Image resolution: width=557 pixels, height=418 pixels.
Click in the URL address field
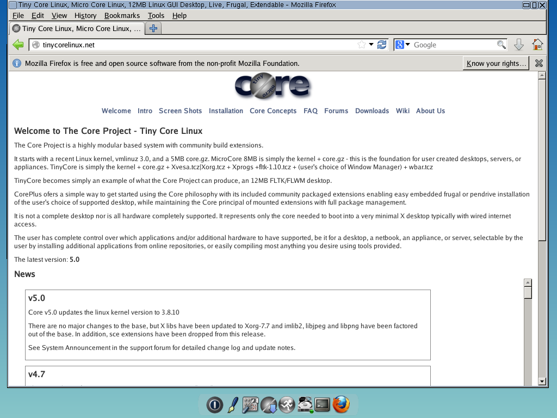point(199,45)
